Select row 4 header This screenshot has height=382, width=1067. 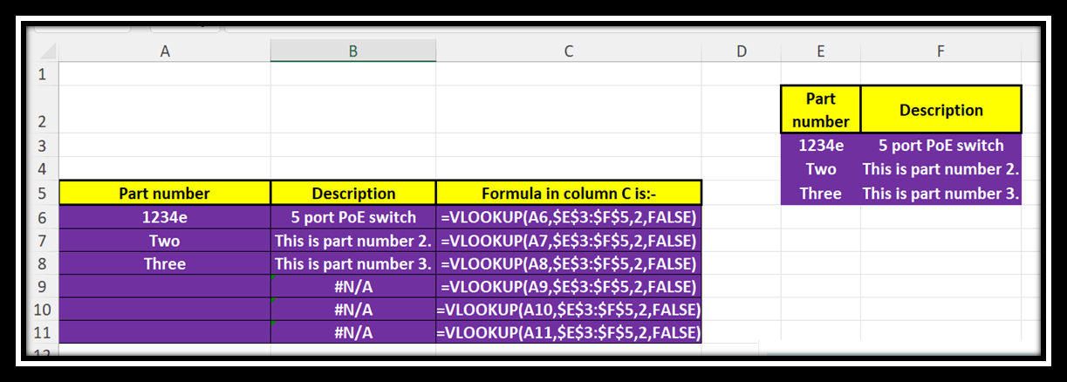42,168
